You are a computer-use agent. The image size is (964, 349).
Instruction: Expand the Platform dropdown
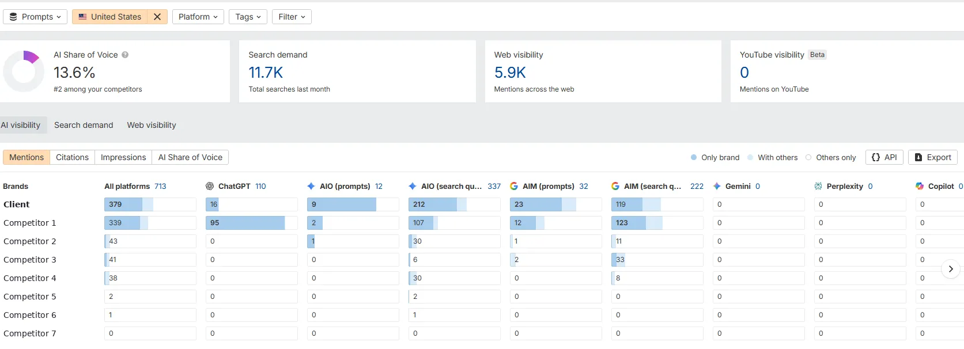click(x=198, y=17)
